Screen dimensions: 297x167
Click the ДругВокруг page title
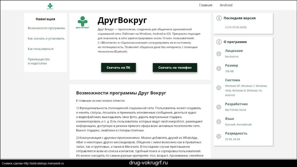tap(122, 20)
